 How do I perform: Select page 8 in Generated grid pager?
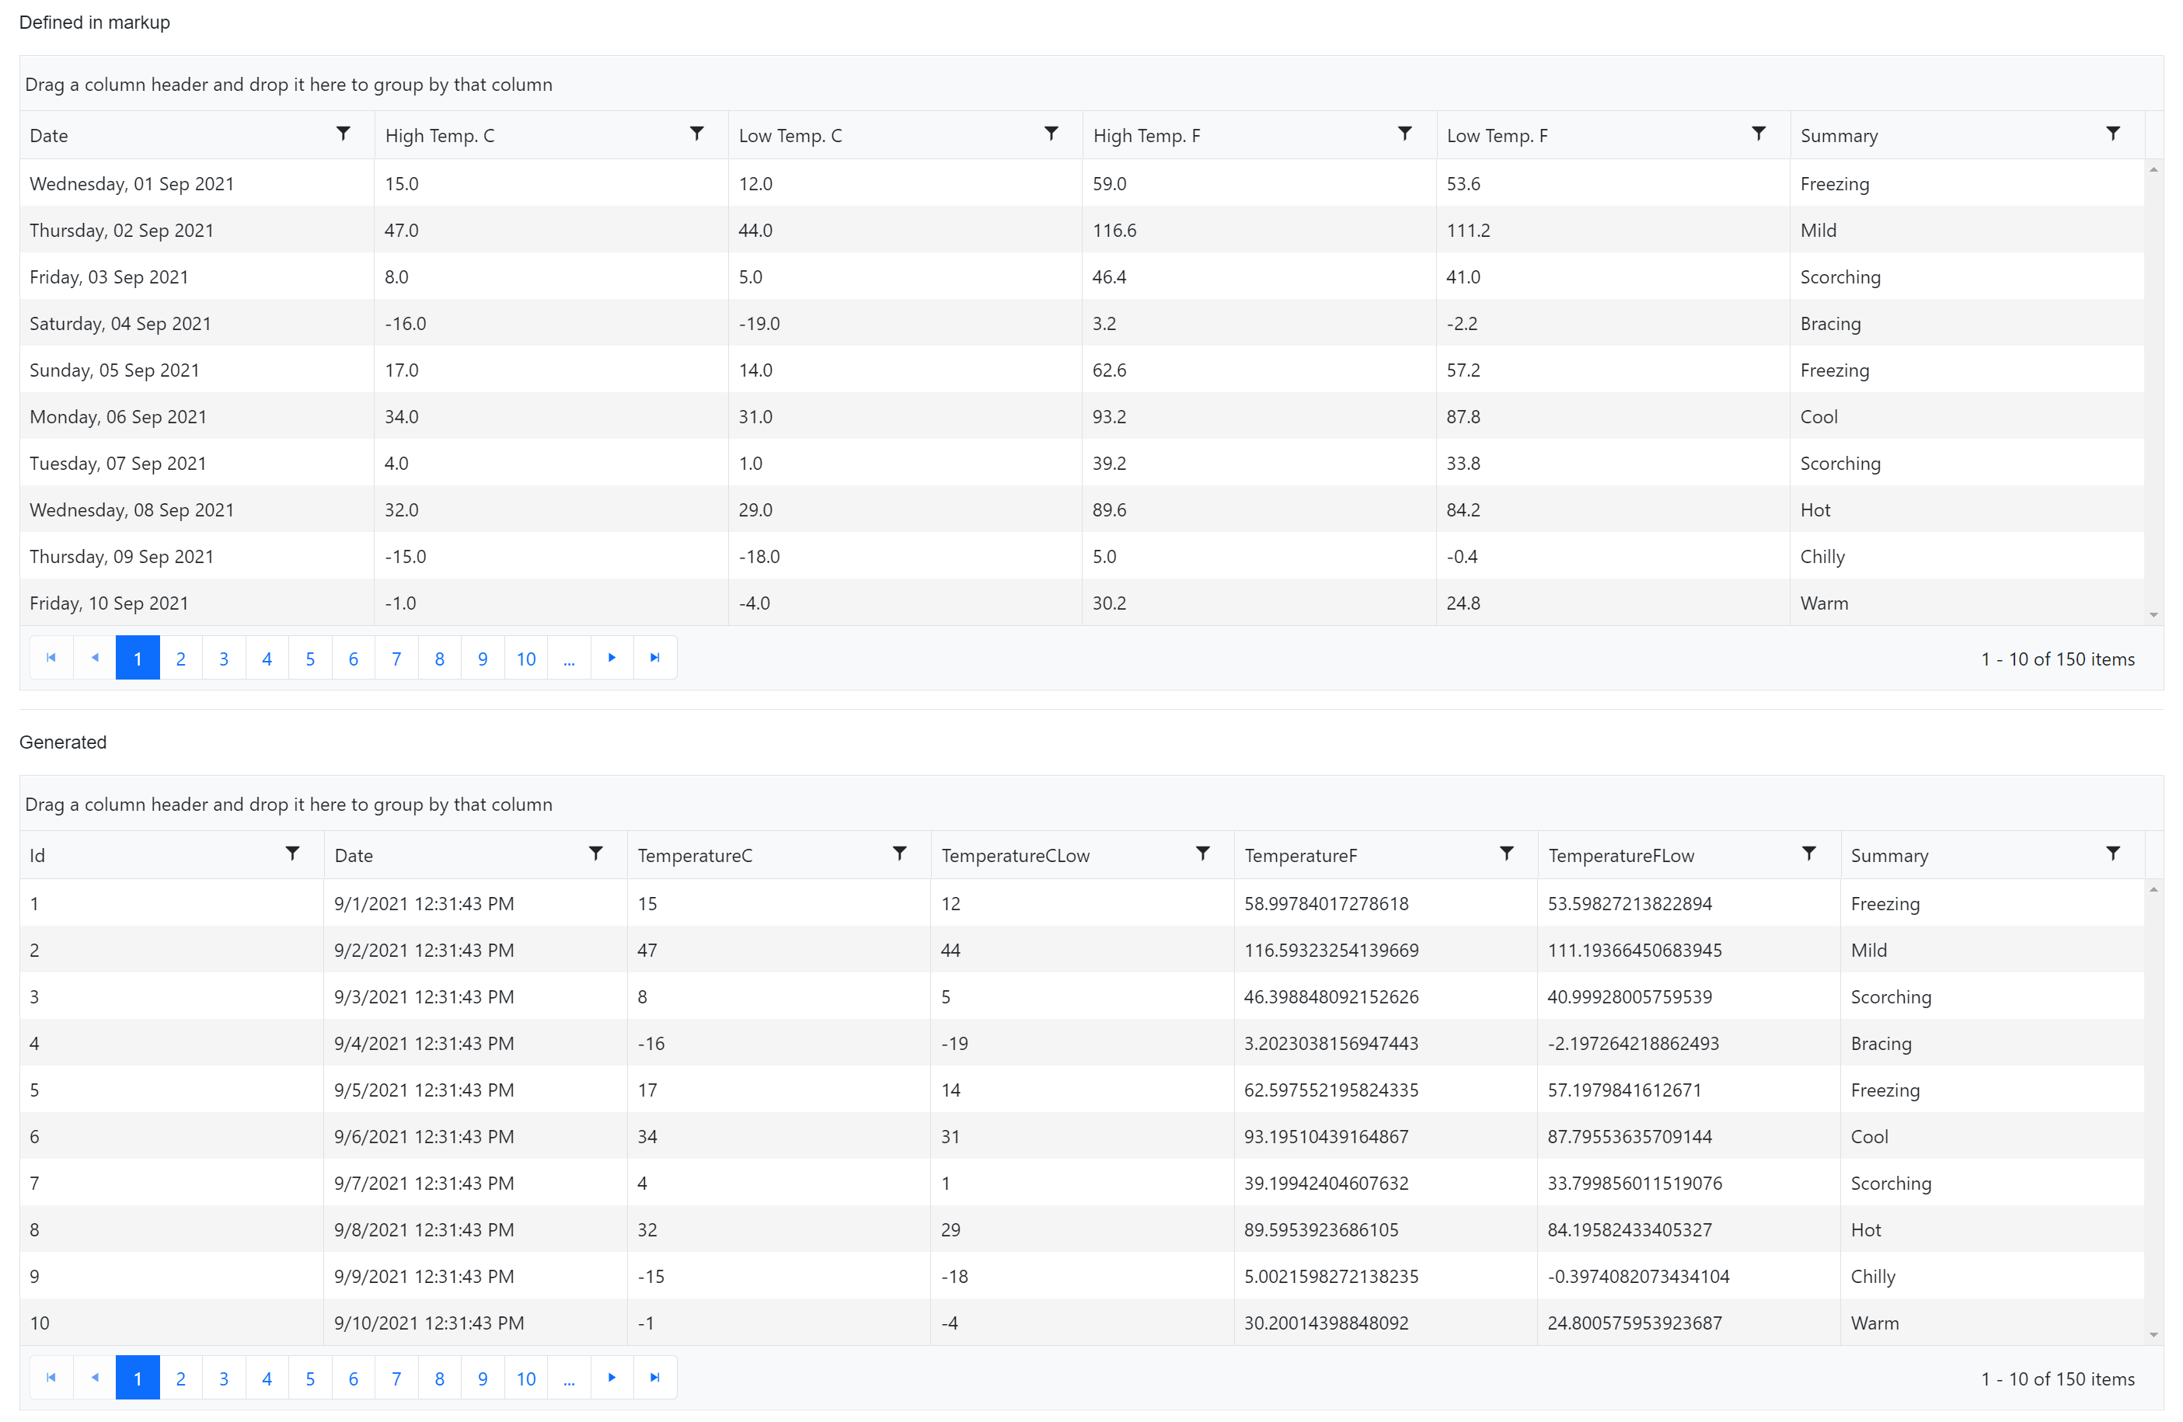439,1378
